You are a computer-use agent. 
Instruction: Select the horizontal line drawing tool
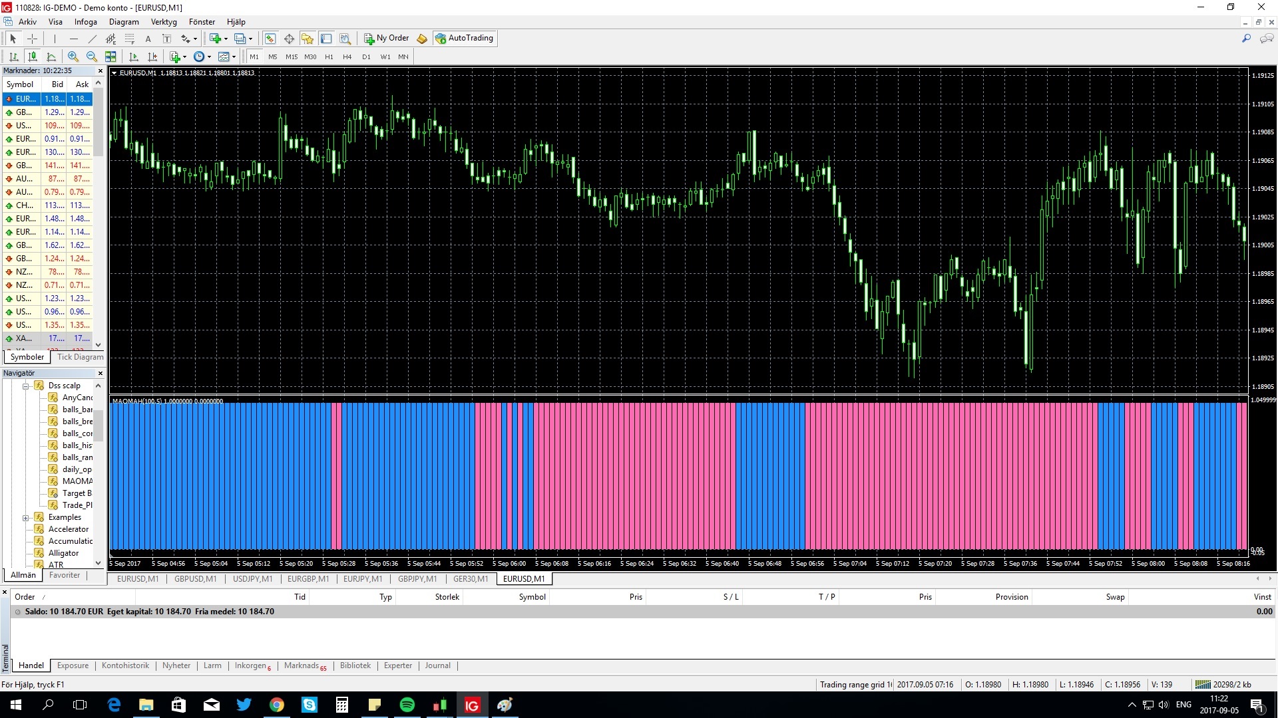click(x=74, y=38)
